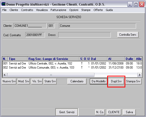Sort by the Tipo column header
This screenshot has width=146, height=117.
click(x=18, y=59)
